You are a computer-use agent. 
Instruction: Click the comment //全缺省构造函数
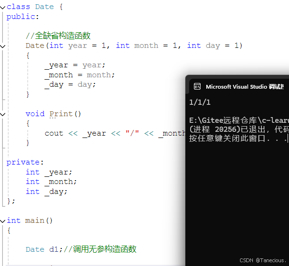58,36
